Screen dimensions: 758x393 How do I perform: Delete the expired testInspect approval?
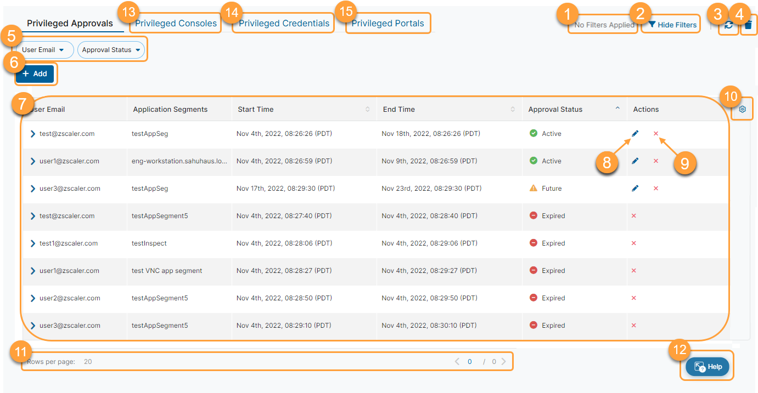click(x=633, y=243)
